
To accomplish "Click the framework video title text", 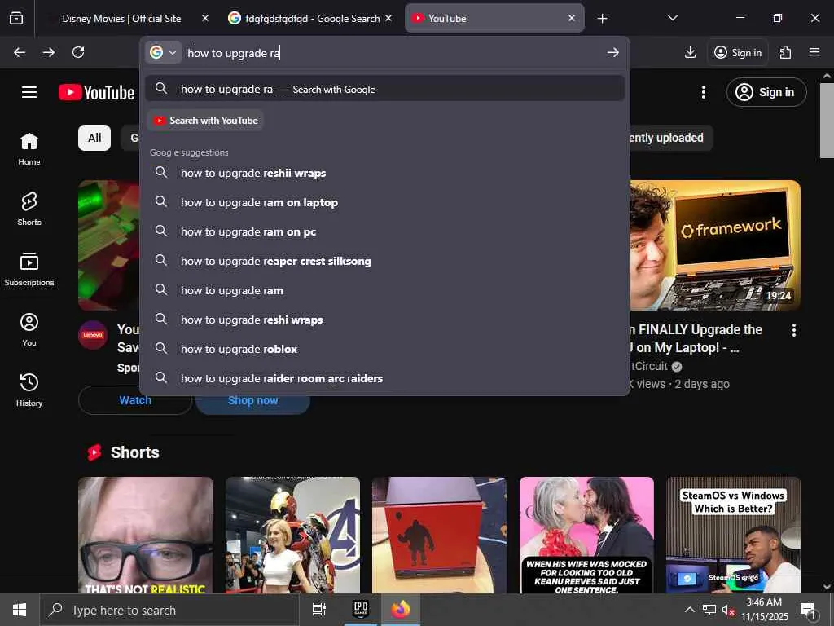I will tap(697, 338).
